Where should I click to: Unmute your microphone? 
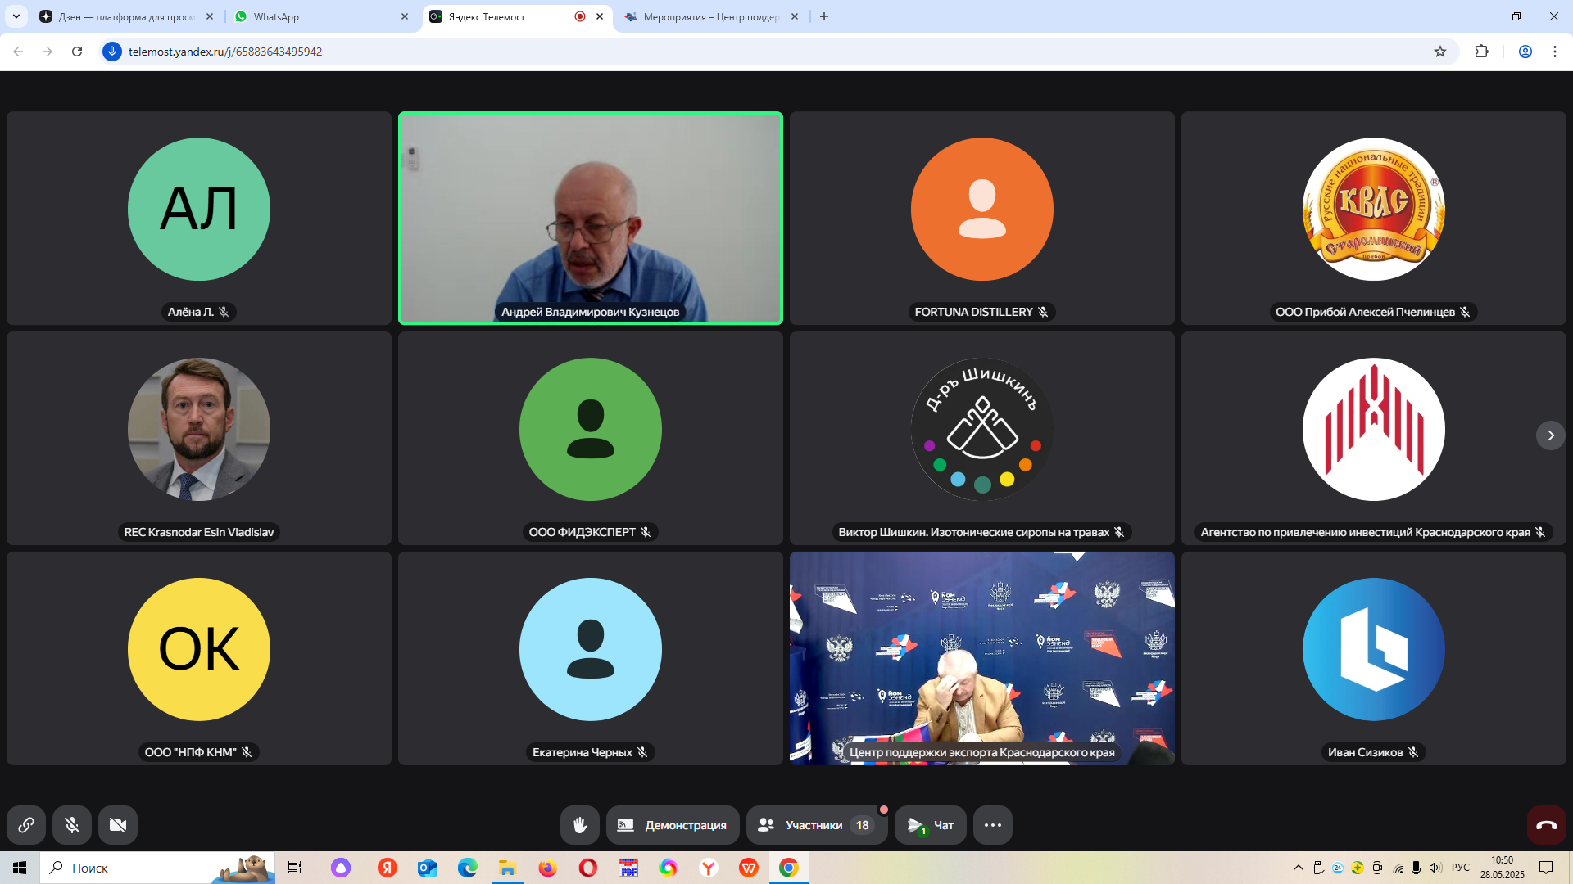tap(72, 825)
